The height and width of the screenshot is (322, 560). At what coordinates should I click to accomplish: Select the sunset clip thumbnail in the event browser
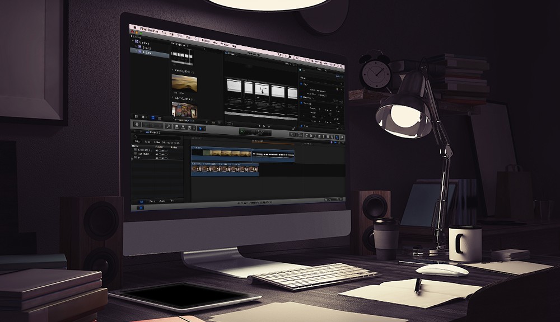[x=184, y=83]
